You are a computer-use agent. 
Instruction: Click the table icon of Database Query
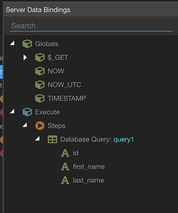click(x=52, y=139)
